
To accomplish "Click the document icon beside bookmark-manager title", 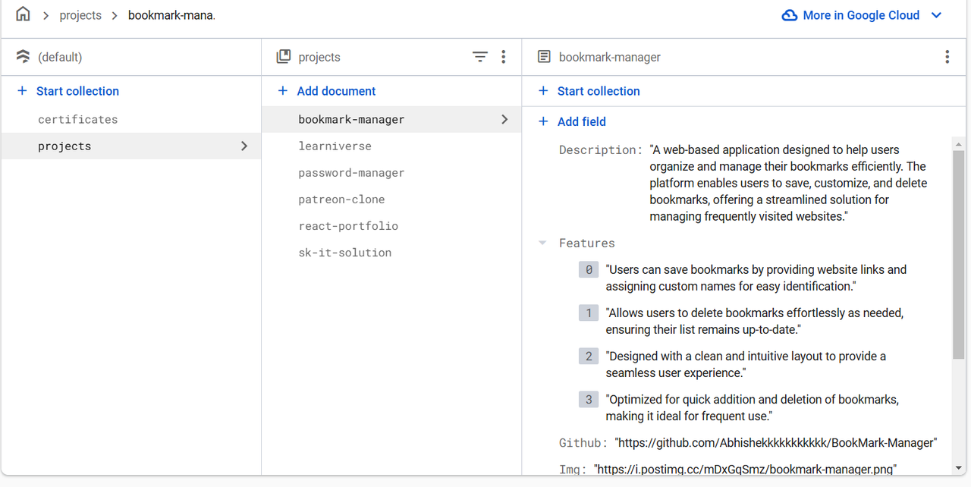I will click(x=544, y=57).
